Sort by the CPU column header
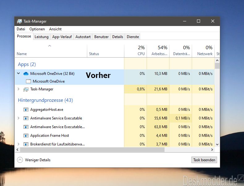 [x=135, y=51]
